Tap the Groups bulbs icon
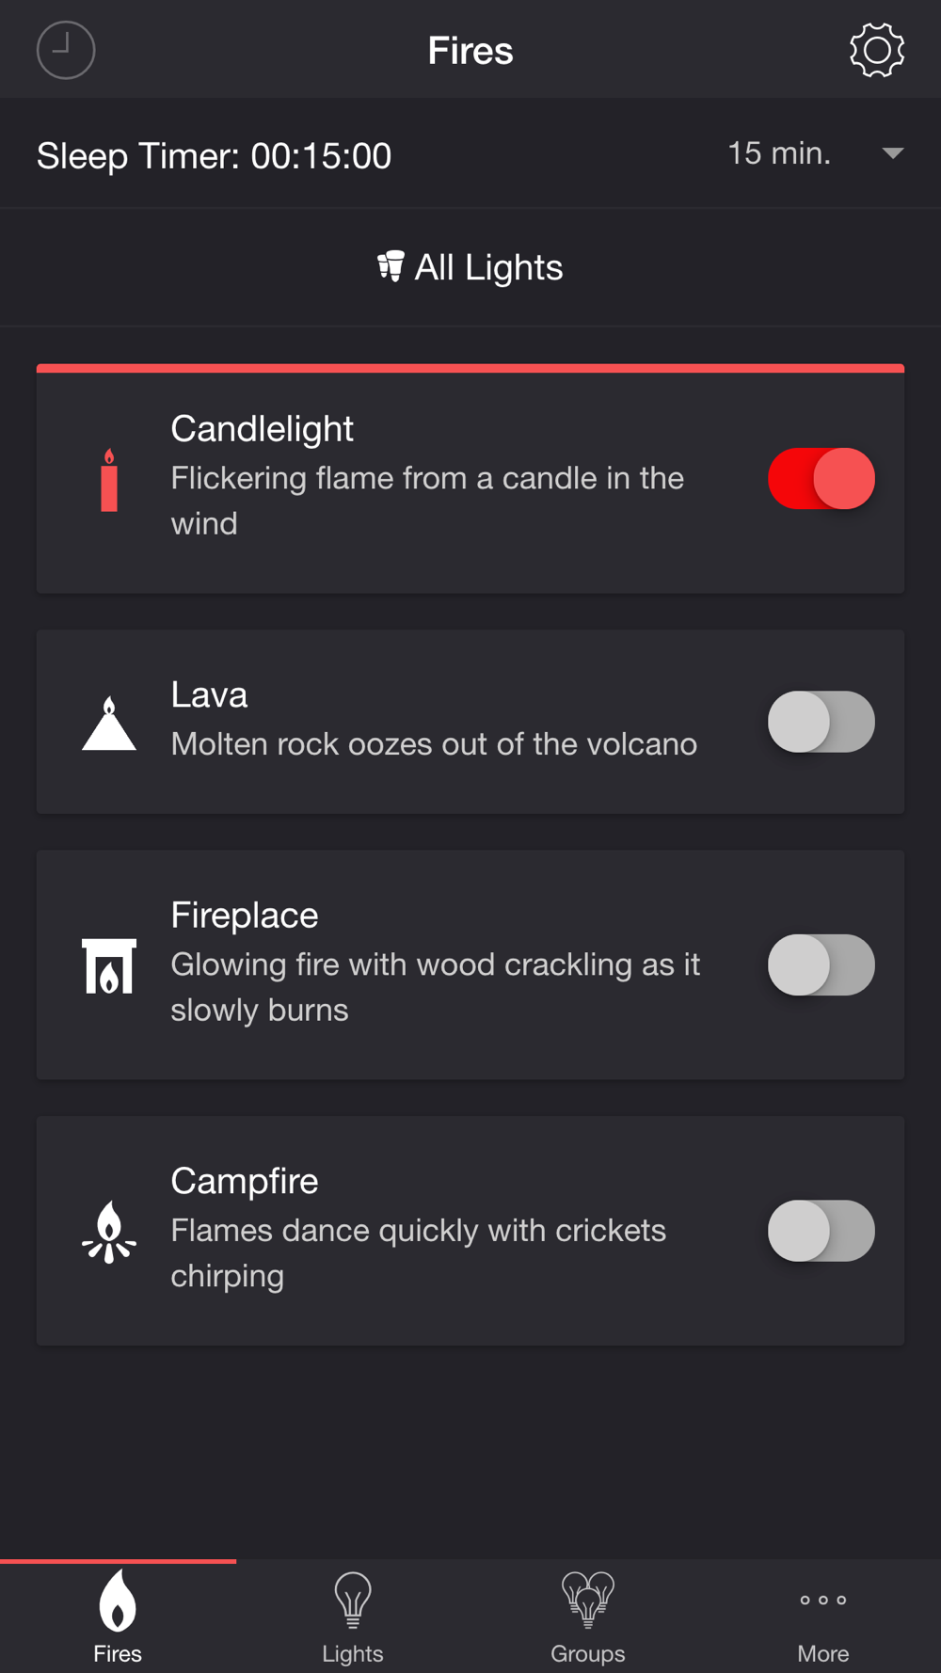The height and width of the screenshot is (1673, 941). 588,1600
